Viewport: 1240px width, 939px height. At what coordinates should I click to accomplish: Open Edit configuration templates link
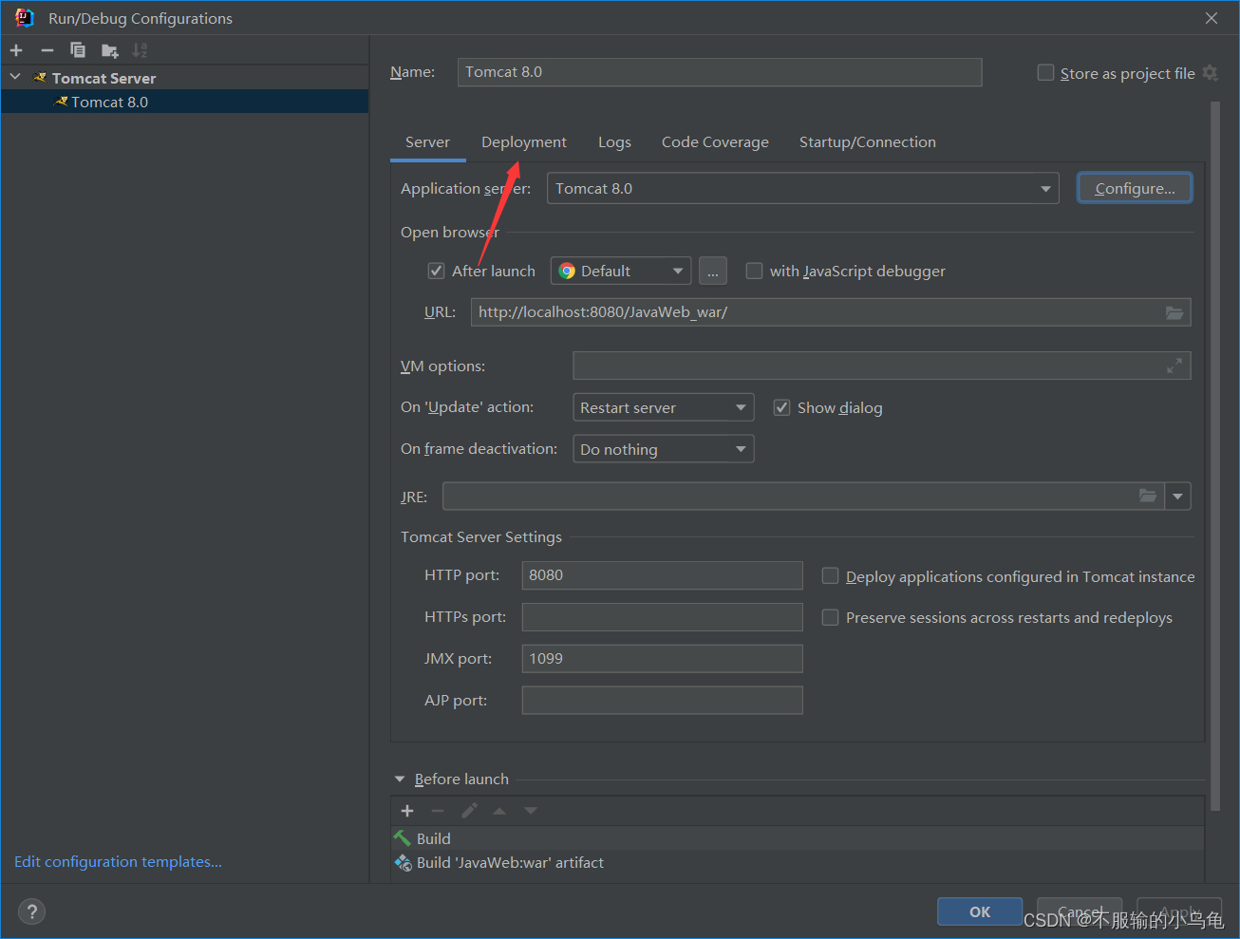pos(118,862)
